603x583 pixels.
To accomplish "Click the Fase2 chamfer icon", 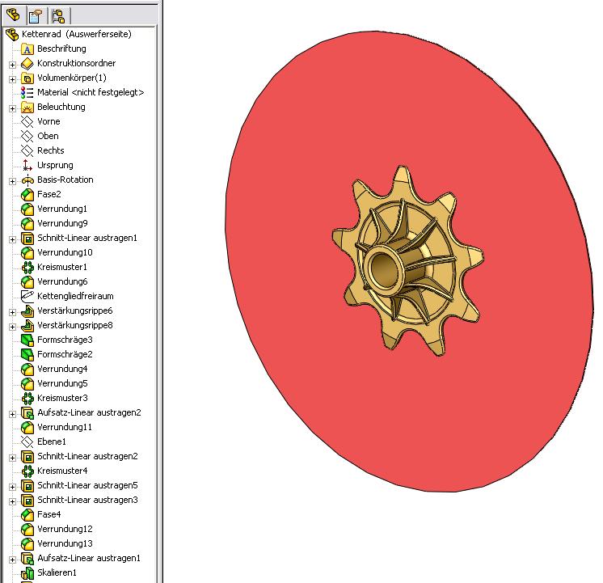I will 27,195.
